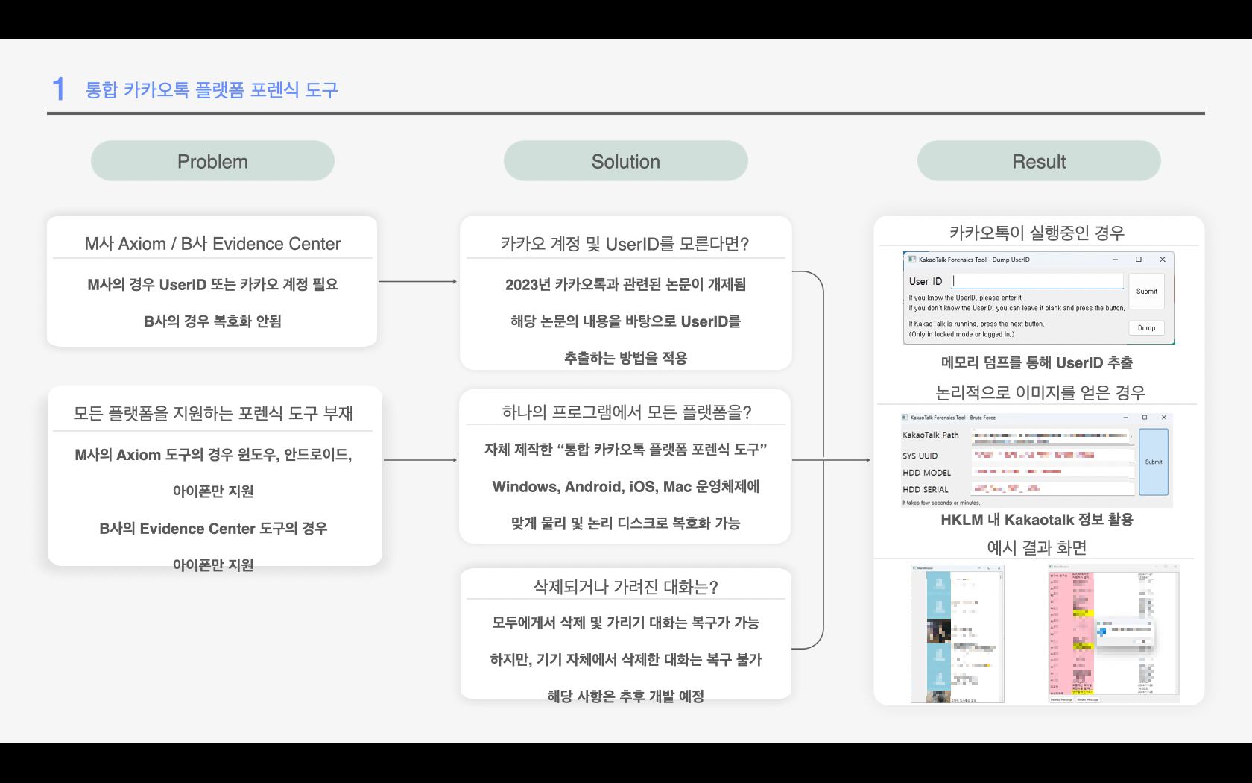Click text '자체 제작한 "통합 카카오톡 플랫폼 포렌식 도구"'

pyautogui.click(x=625, y=450)
